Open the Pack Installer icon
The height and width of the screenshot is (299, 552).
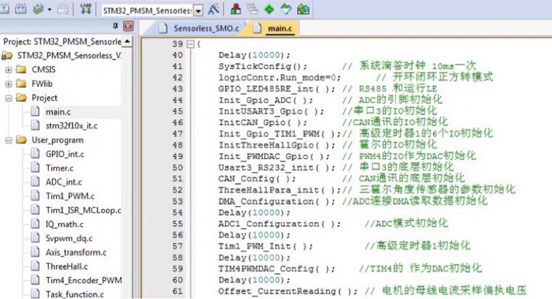click(303, 9)
